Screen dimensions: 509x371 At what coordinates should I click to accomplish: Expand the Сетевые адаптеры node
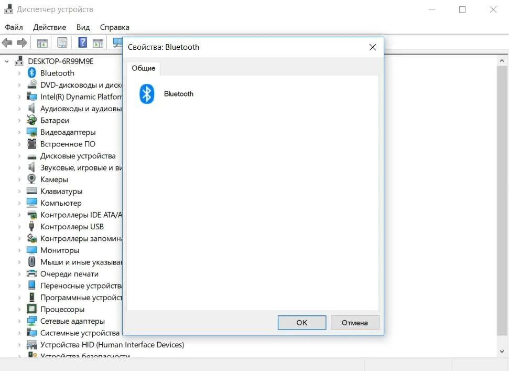(19, 321)
